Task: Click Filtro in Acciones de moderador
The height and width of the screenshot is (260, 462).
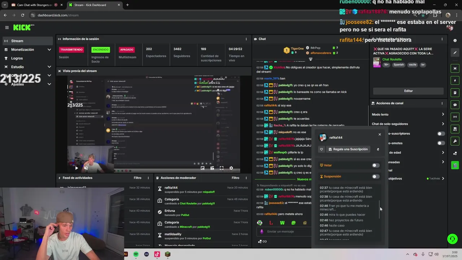Action: pos(235,178)
